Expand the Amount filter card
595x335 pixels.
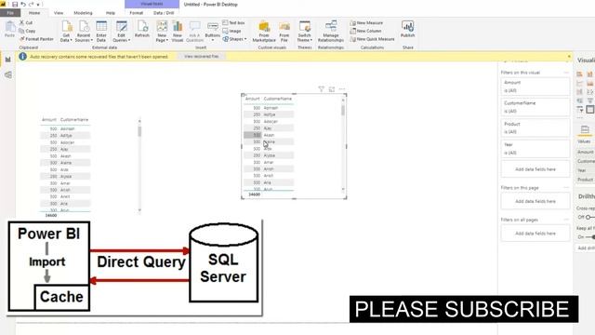(x=535, y=87)
